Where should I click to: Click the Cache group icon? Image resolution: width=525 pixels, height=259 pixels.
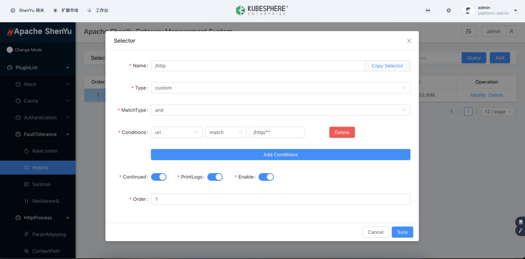(18, 101)
